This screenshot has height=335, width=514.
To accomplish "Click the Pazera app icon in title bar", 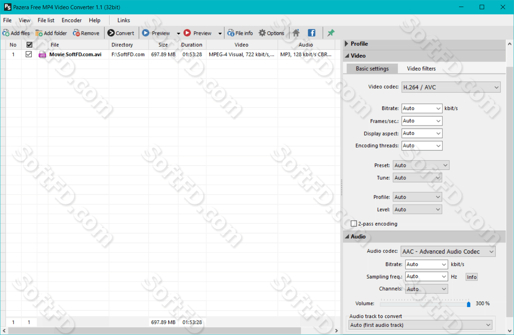I will point(7,7).
